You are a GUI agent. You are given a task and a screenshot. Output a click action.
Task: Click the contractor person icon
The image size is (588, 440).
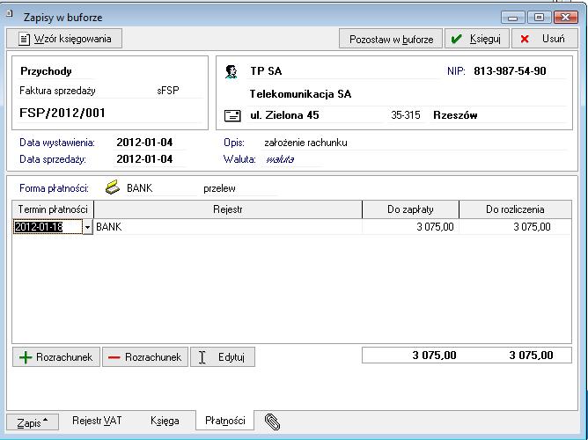point(231,71)
